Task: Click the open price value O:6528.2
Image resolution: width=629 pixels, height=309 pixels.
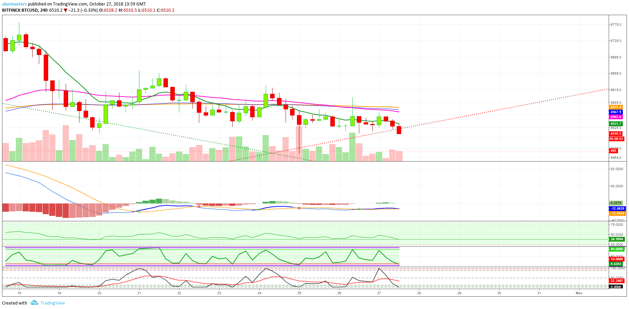Action: tap(108, 10)
